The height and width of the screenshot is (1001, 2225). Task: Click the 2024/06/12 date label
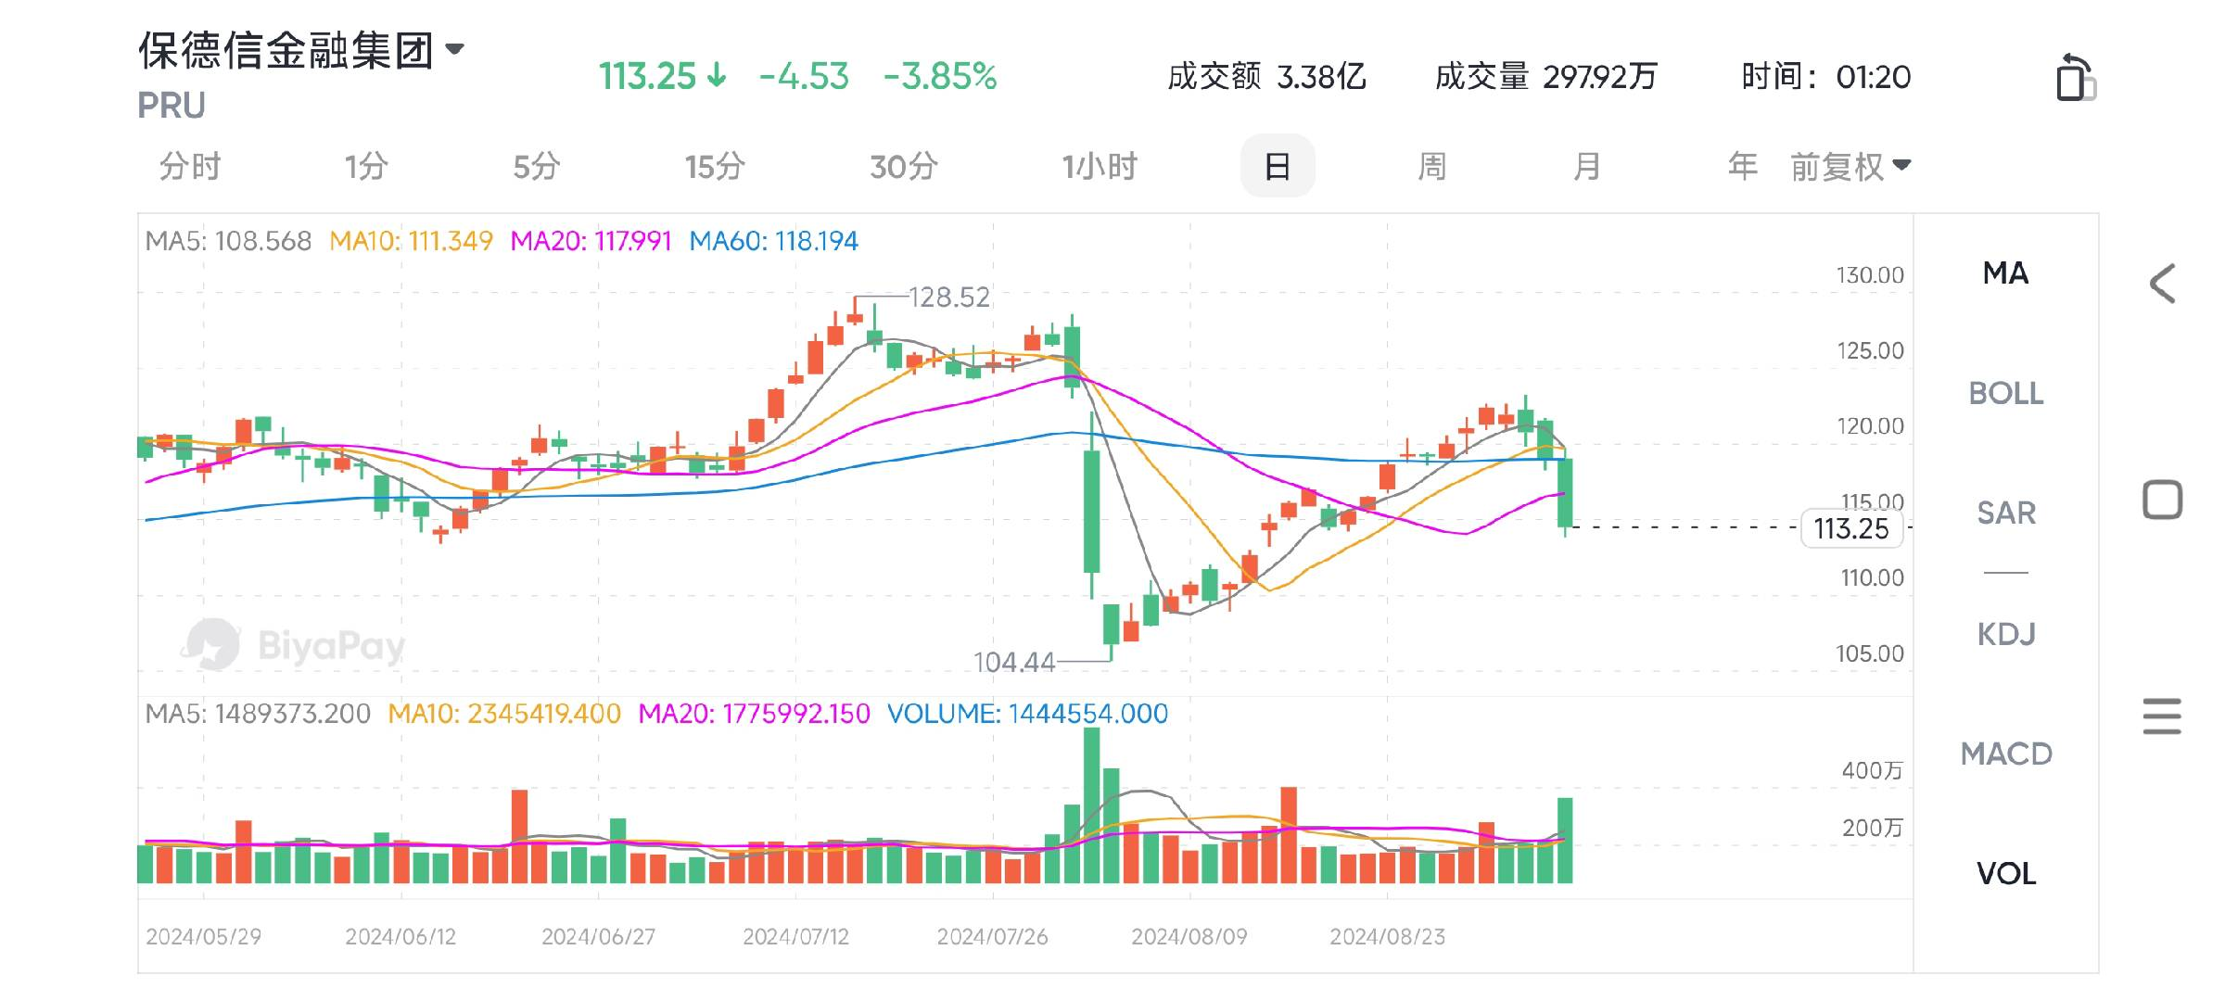point(400,936)
